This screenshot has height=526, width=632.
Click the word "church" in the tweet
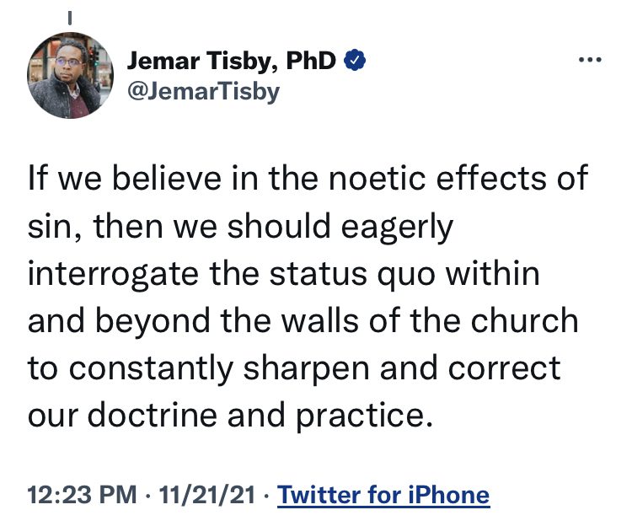pyautogui.click(x=525, y=321)
